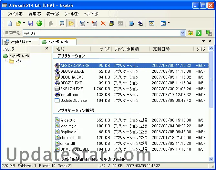Select the Install.exe file
The width and height of the screenshot is (216, 170).
coord(69,95)
